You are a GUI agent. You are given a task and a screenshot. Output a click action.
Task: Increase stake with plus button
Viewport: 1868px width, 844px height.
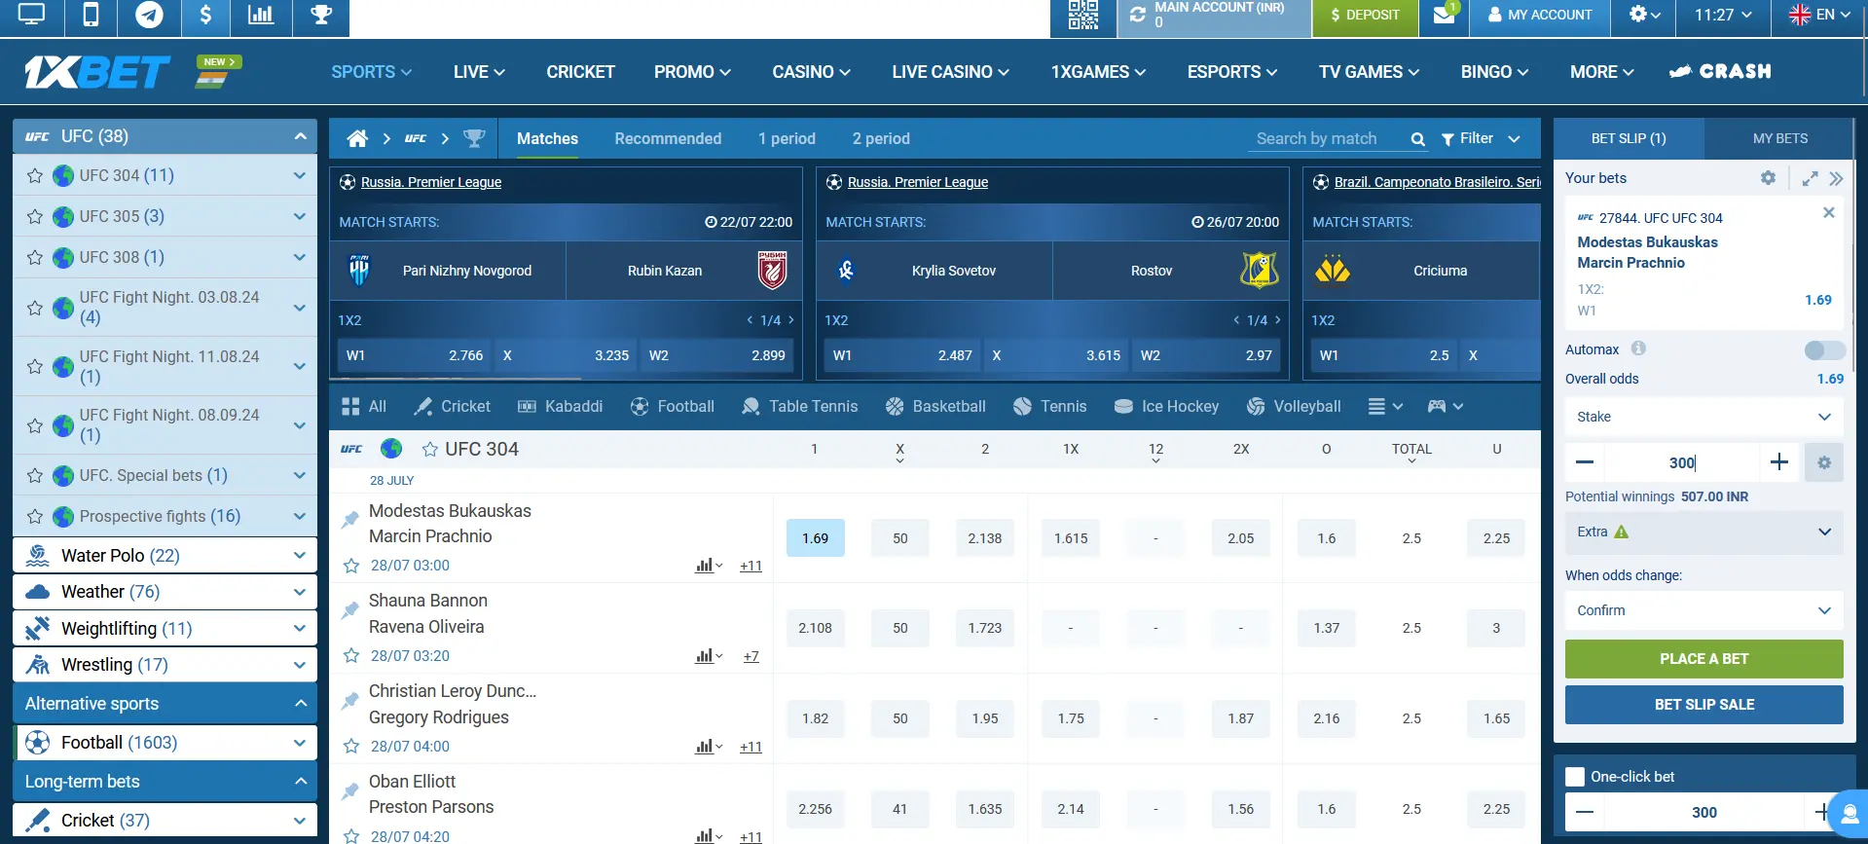[1779, 462]
